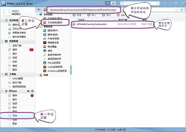
Task: Switch to list view mode
Action: point(108,3)
